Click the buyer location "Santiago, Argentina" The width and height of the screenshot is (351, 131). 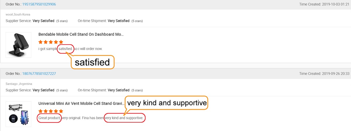[19, 84]
